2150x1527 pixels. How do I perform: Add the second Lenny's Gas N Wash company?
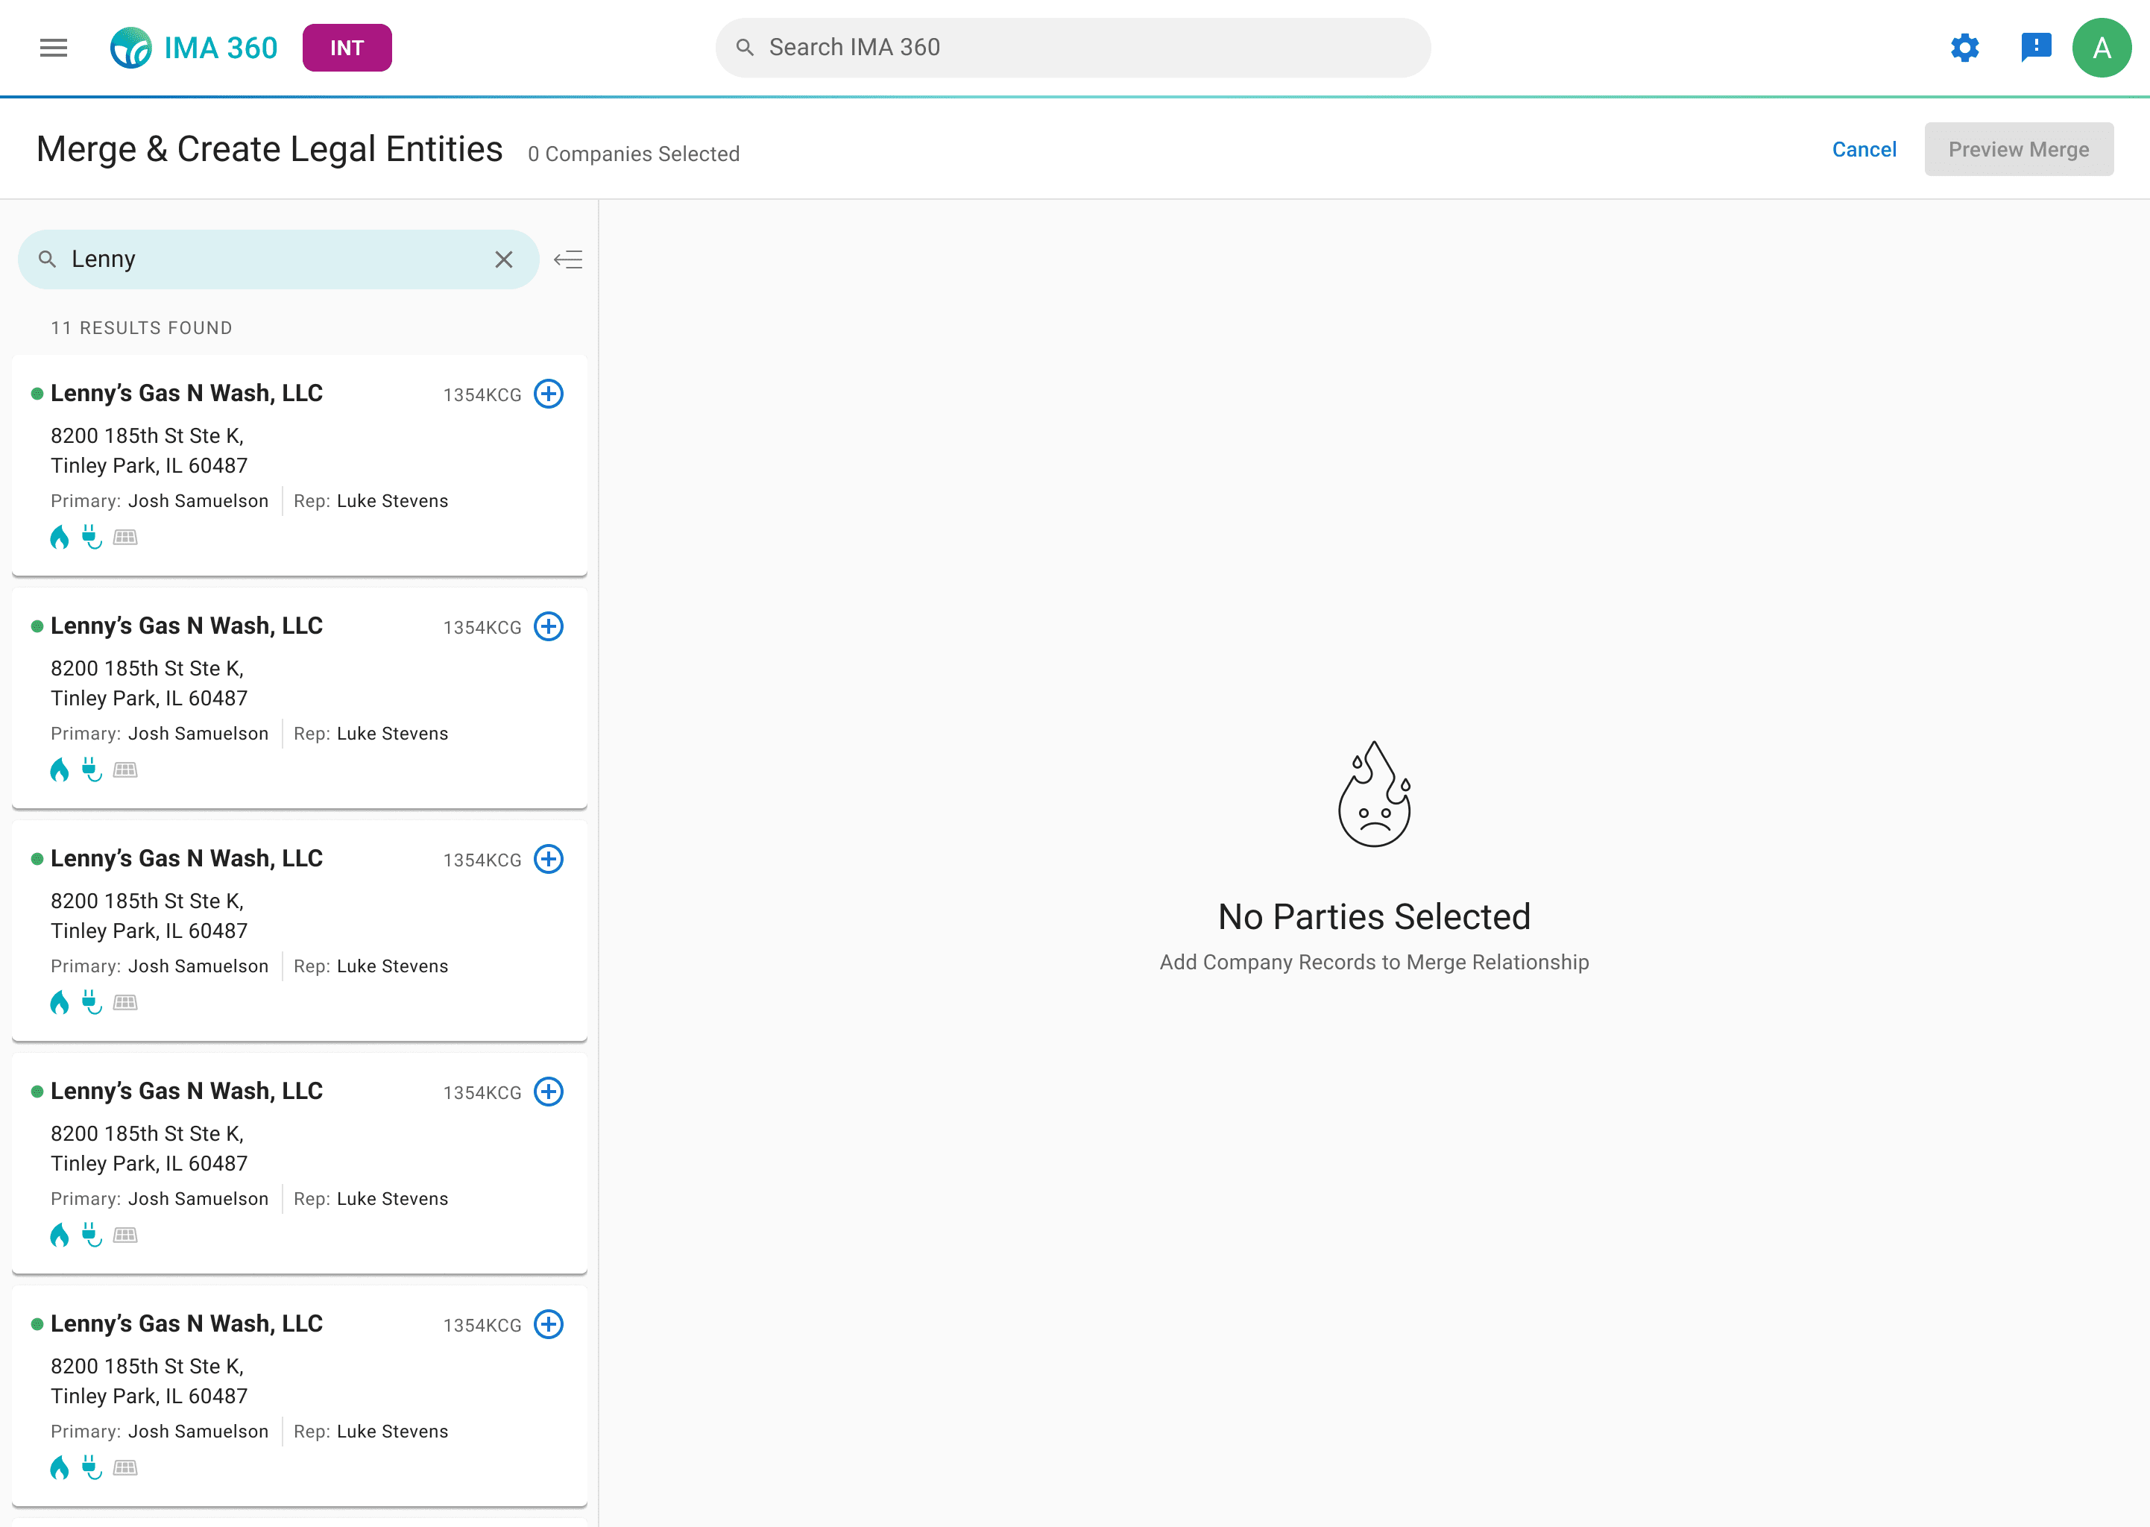[548, 626]
